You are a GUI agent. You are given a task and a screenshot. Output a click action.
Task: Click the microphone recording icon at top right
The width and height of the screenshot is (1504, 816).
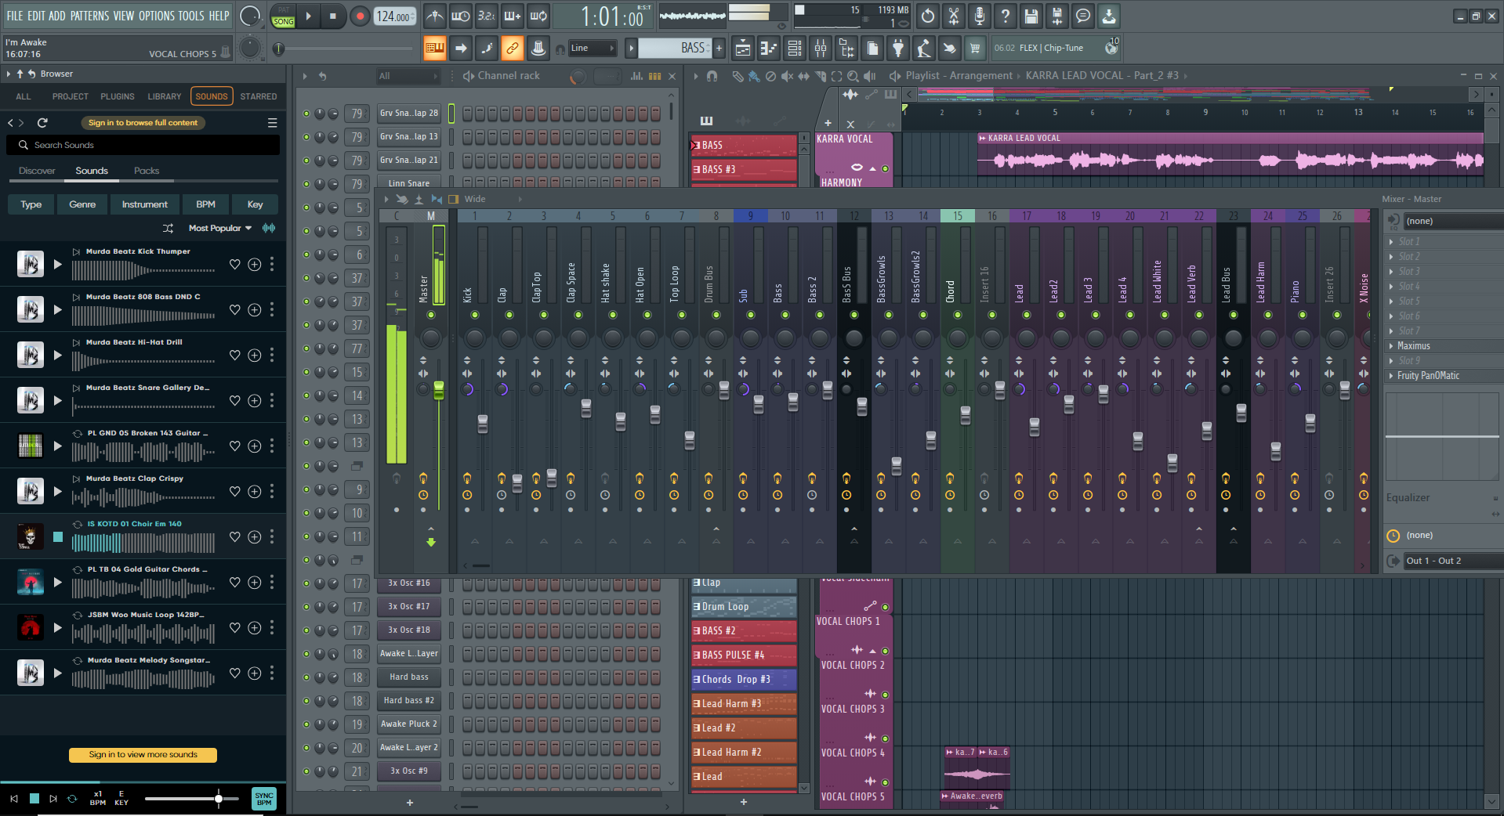click(x=979, y=16)
